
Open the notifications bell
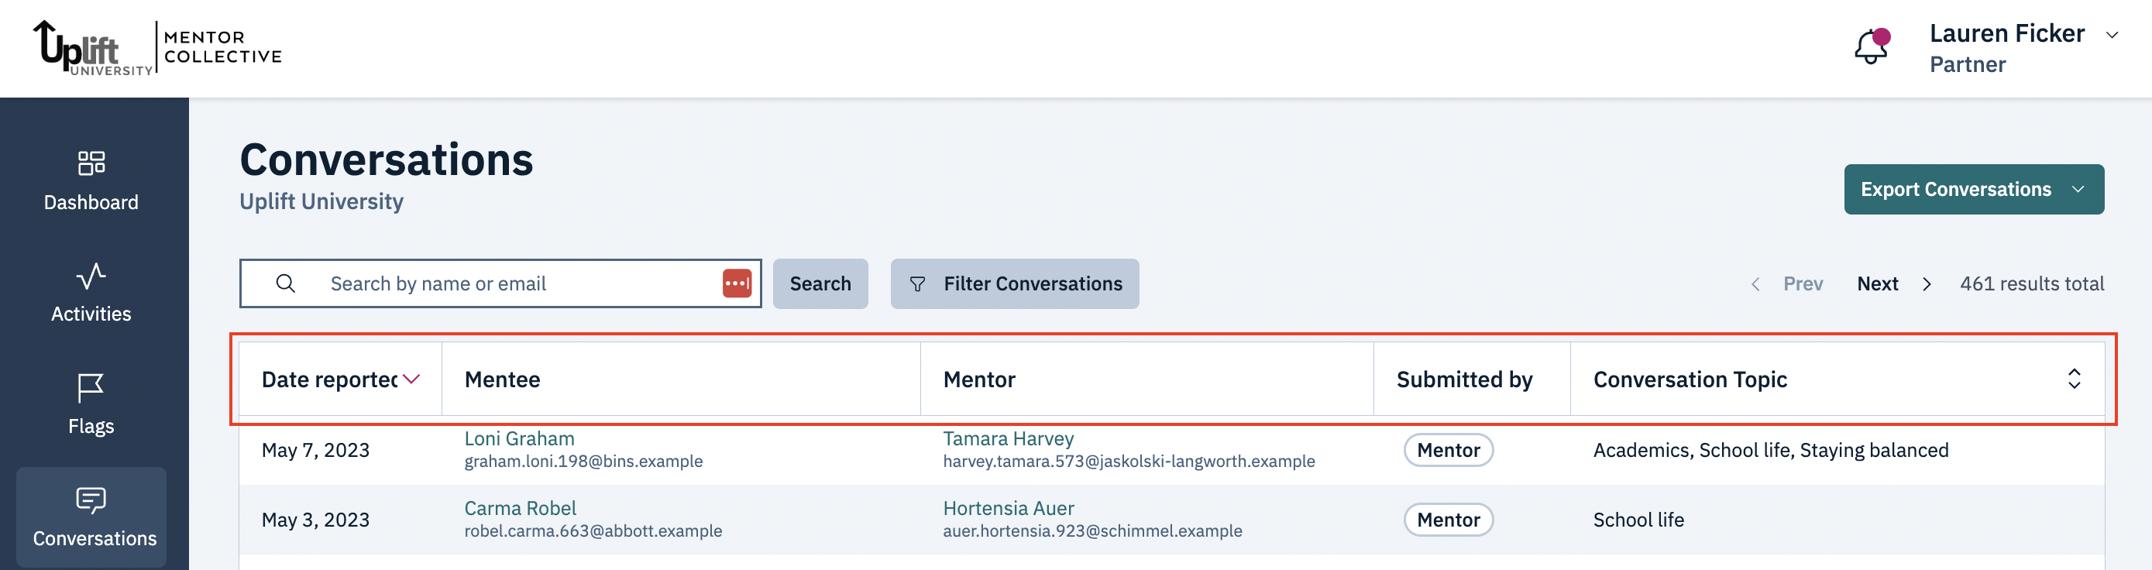pos(1871,46)
